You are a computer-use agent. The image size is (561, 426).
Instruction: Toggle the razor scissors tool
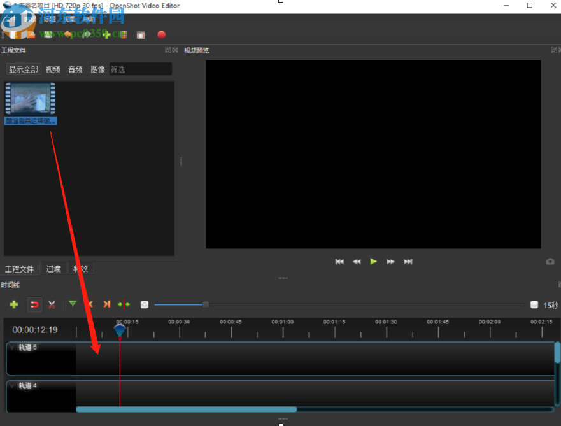[x=52, y=304]
